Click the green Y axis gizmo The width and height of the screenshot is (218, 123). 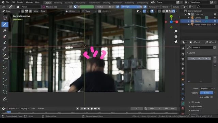pos(171,16)
